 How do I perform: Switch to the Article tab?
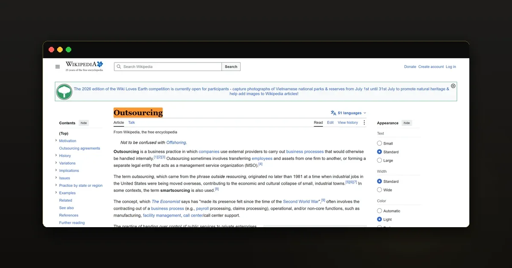(119, 123)
